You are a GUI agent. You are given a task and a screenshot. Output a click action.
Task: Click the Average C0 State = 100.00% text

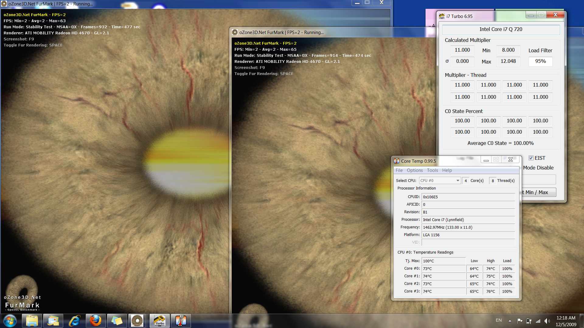click(500, 143)
